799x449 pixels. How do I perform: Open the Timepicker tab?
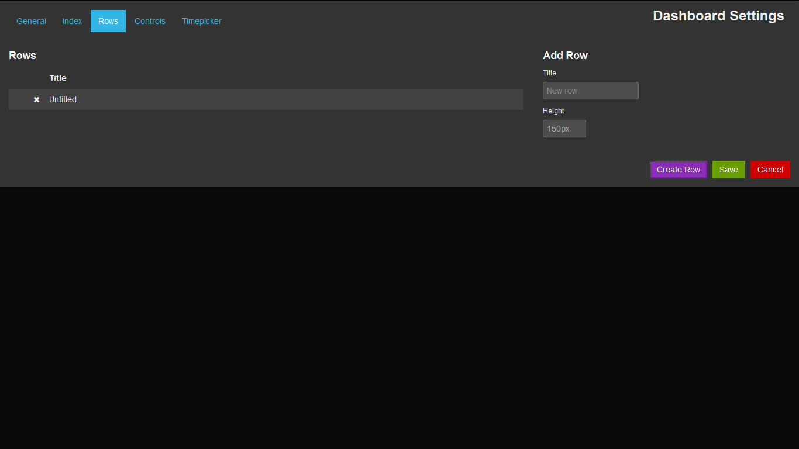pos(202,21)
